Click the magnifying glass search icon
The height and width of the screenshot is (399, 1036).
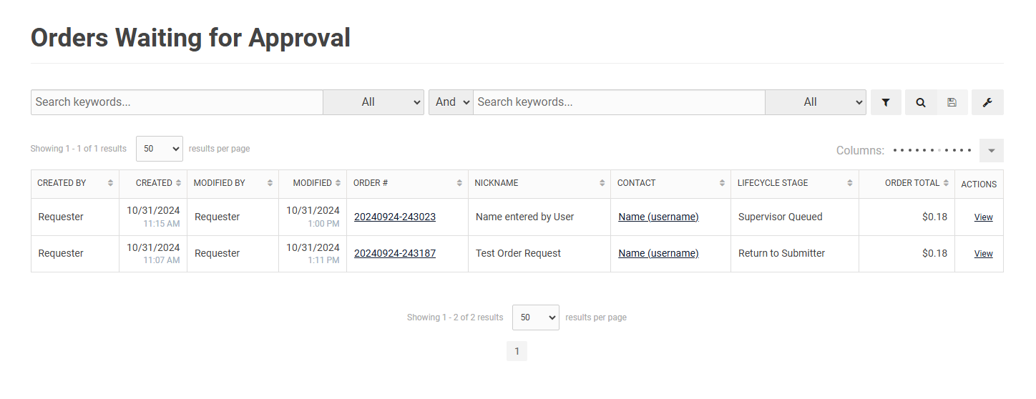[920, 102]
